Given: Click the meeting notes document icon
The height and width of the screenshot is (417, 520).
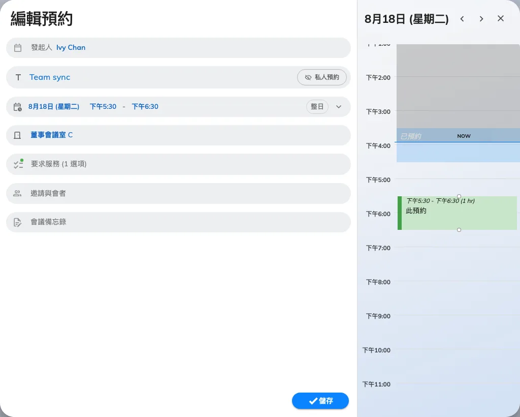Looking at the screenshot, I should point(18,222).
